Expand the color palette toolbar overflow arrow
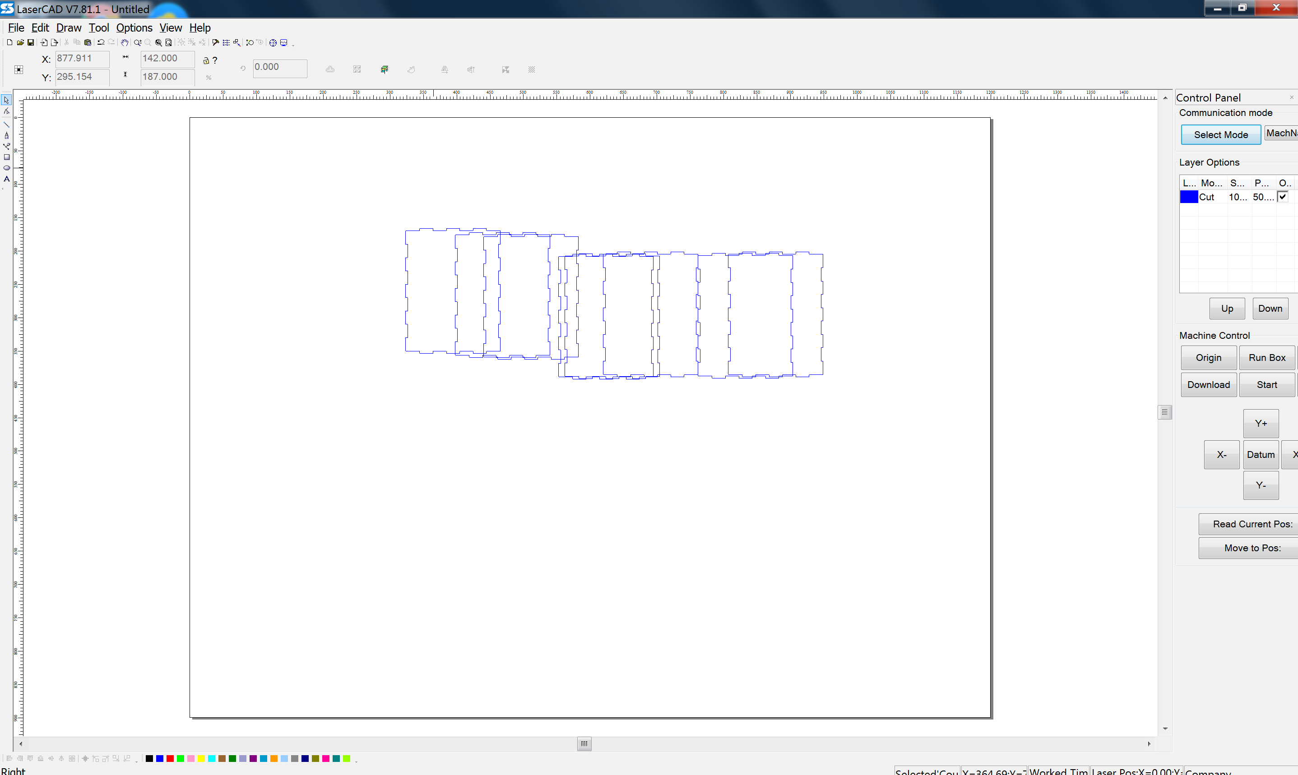 point(356,761)
